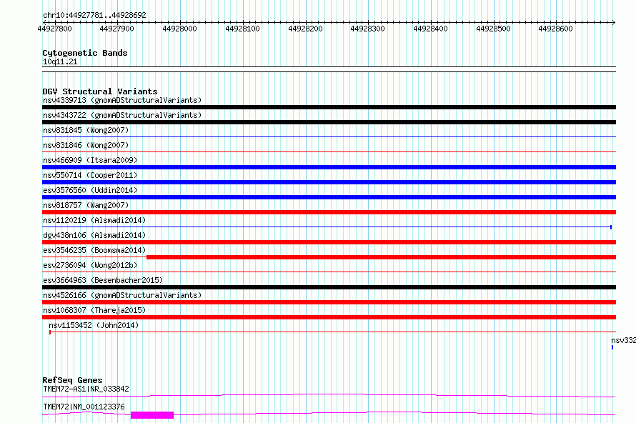Click ruler position 44928500
The height and width of the screenshot is (423, 636).
(x=493, y=29)
